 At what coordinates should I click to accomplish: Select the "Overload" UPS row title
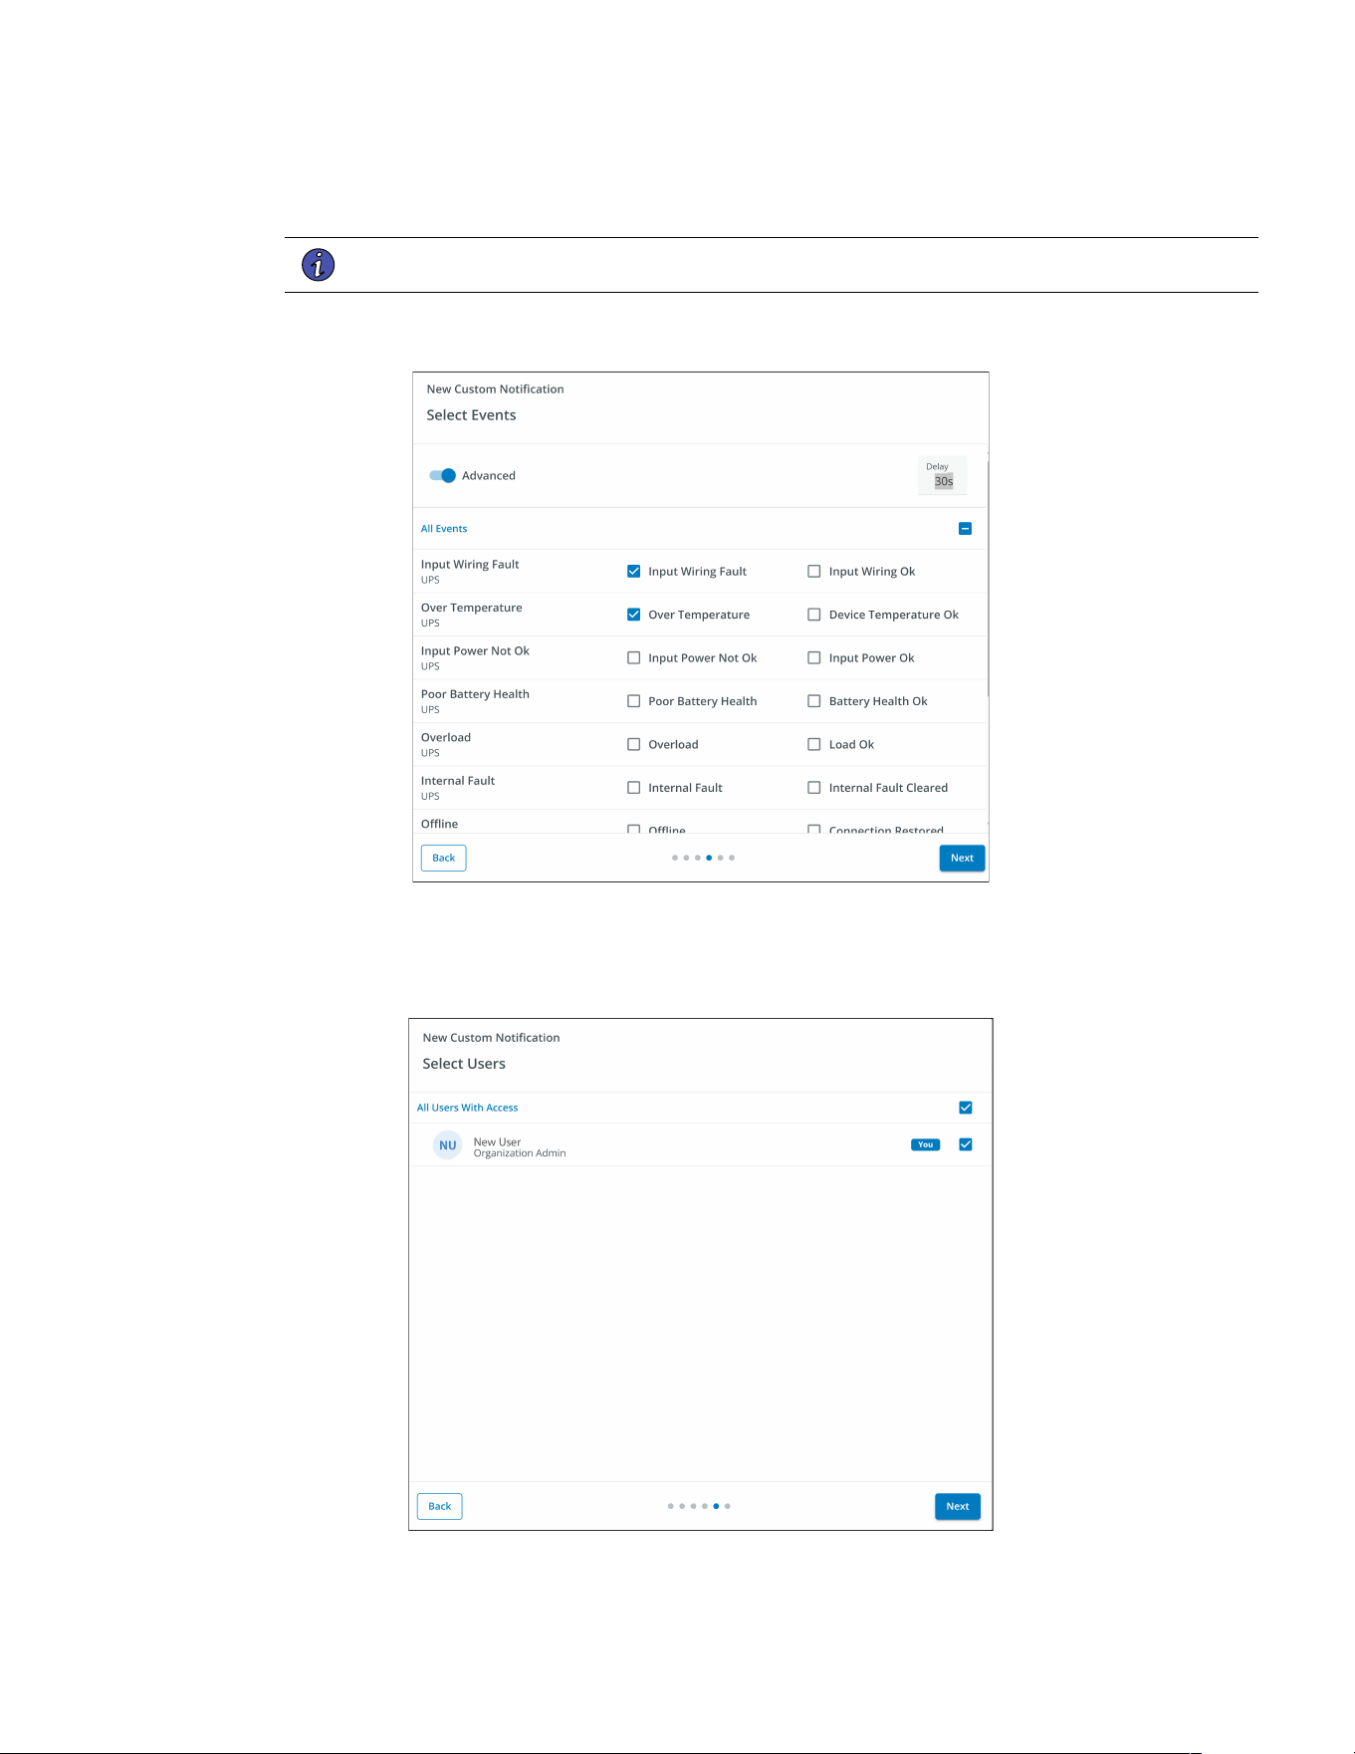pyautogui.click(x=445, y=738)
